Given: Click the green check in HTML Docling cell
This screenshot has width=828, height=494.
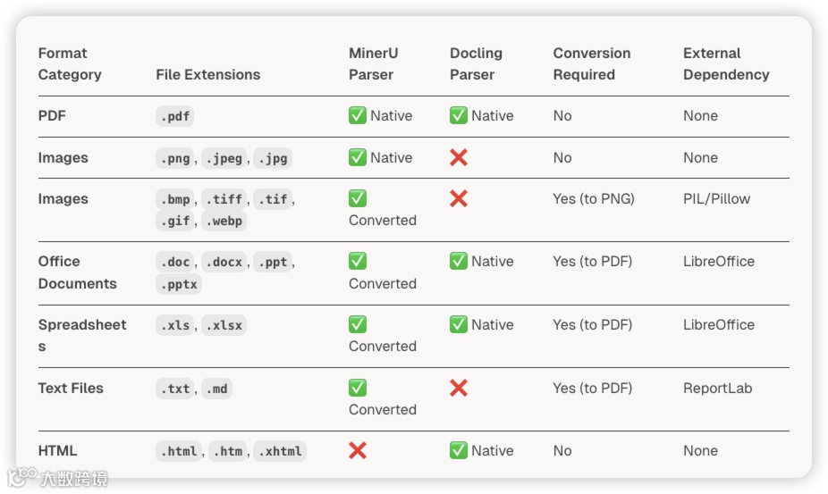Looking at the screenshot, I should point(459,451).
